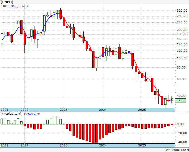Viewport: 189px width, 152px height.
Task: Click the 320.00 price axis label
Action: 182,11
